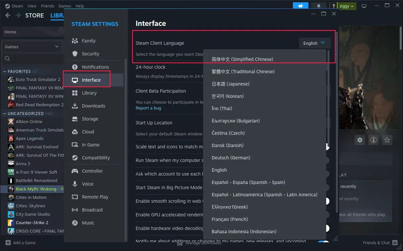Image resolution: width=403 pixels, height=251 pixels.
Task: Go to the STORE tab
Action: 34,16
